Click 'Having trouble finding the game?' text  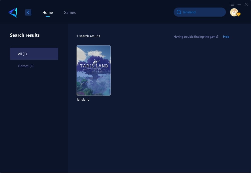point(196,37)
